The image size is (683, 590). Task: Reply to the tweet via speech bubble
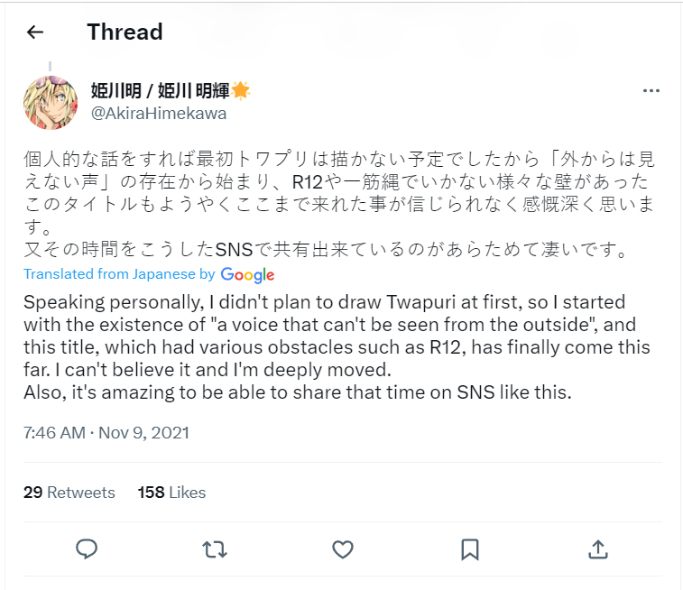pos(87,548)
